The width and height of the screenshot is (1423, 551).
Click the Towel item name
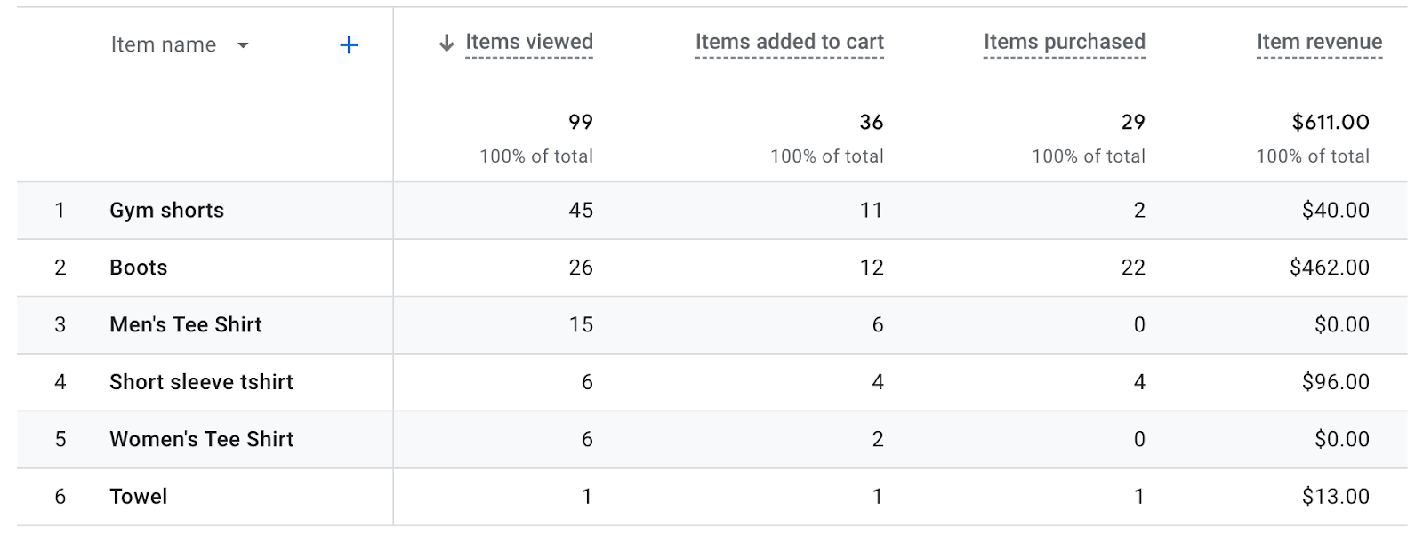pyautogui.click(x=138, y=497)
